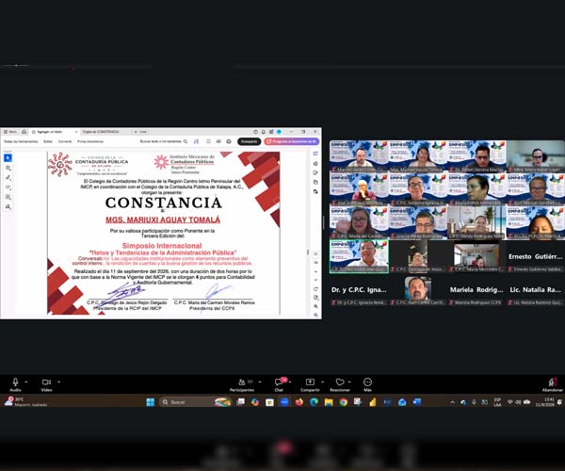Choose the highlighter pen tool in Acrobat
The image size is (565, 471).
(x=8, y=178)
